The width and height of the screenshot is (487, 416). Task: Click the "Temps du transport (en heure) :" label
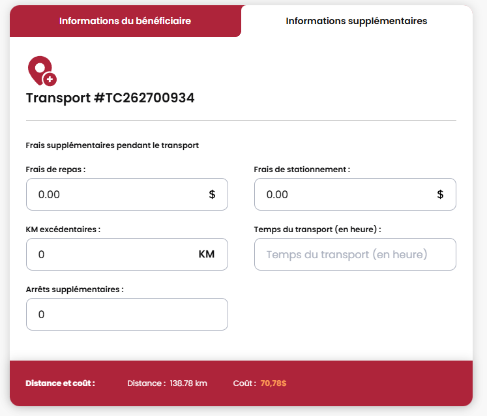pos(317,230)
